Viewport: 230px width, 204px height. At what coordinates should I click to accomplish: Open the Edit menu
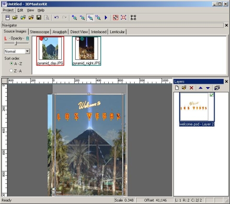[x=20, y=10]
